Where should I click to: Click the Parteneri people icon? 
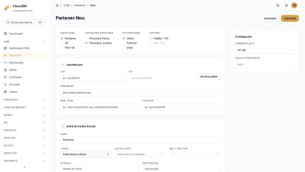point(5,55)
